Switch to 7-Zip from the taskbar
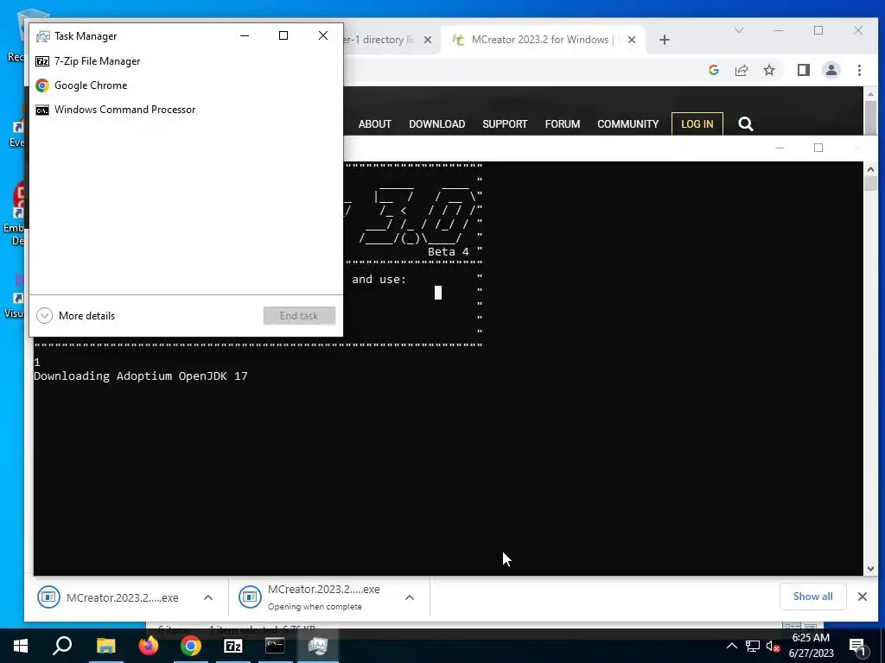 [x=233, y=646]
